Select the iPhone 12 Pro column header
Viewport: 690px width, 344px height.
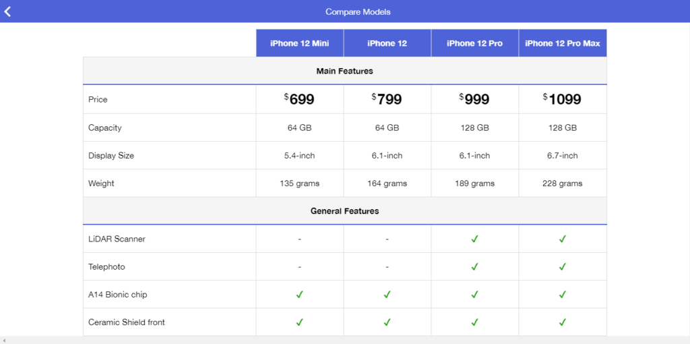click(475, 43)
